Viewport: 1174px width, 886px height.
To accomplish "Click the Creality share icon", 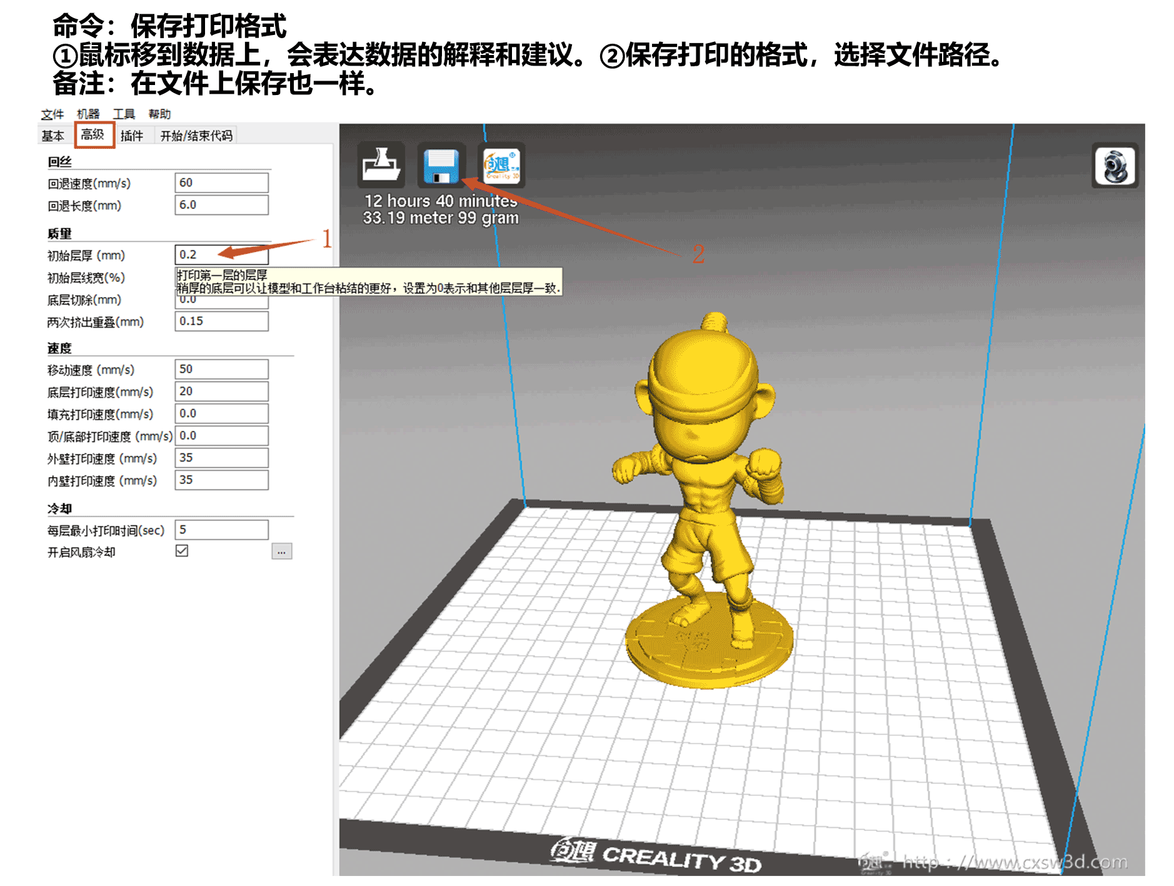I will pos(501,165).
